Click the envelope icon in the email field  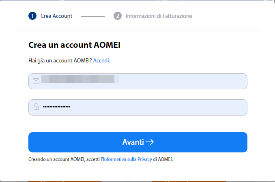36,81
